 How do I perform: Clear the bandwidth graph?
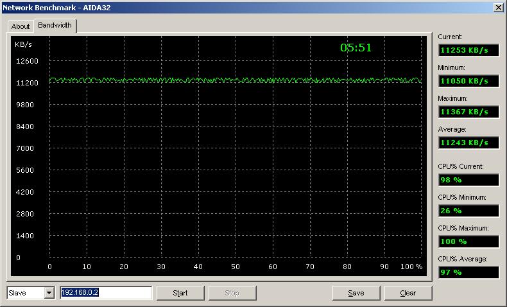pyautogui.click(x=408, y=293)
